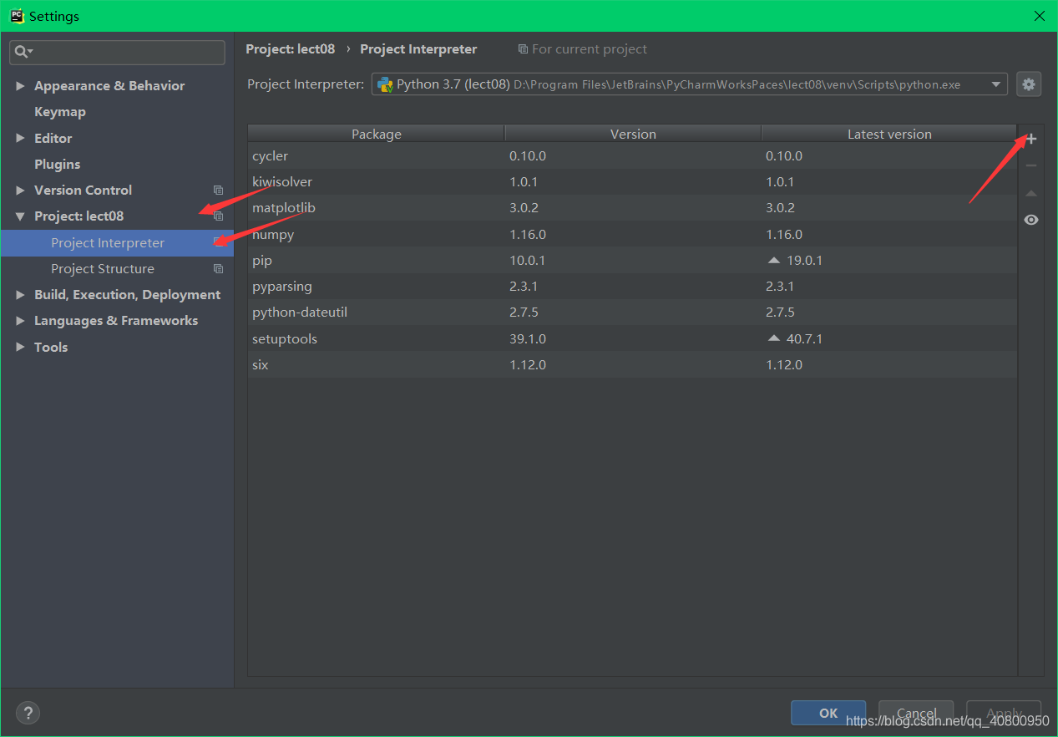
Task: Click the project-level icon beside Version Control
Action: click(x=218, y=191)
